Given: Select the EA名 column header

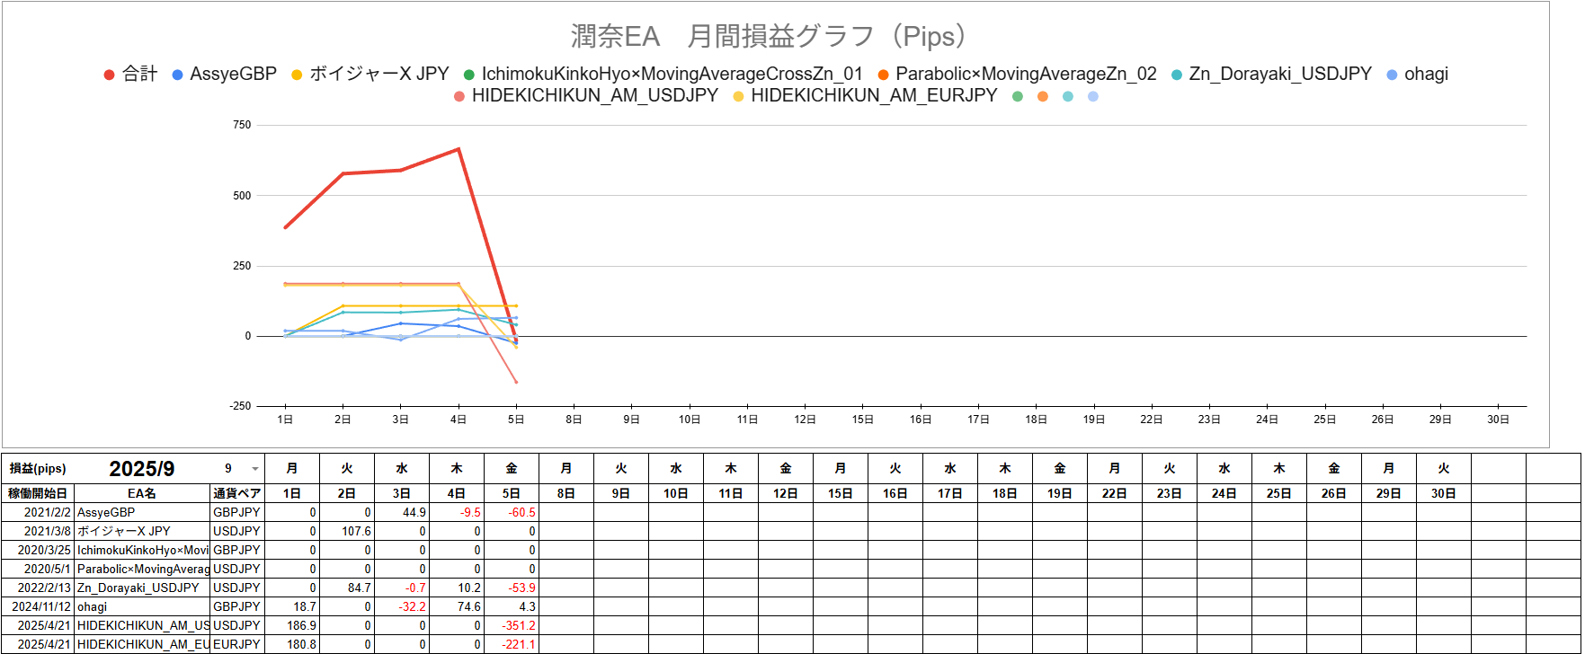Looking at the screenshot, I should point(142,493).
